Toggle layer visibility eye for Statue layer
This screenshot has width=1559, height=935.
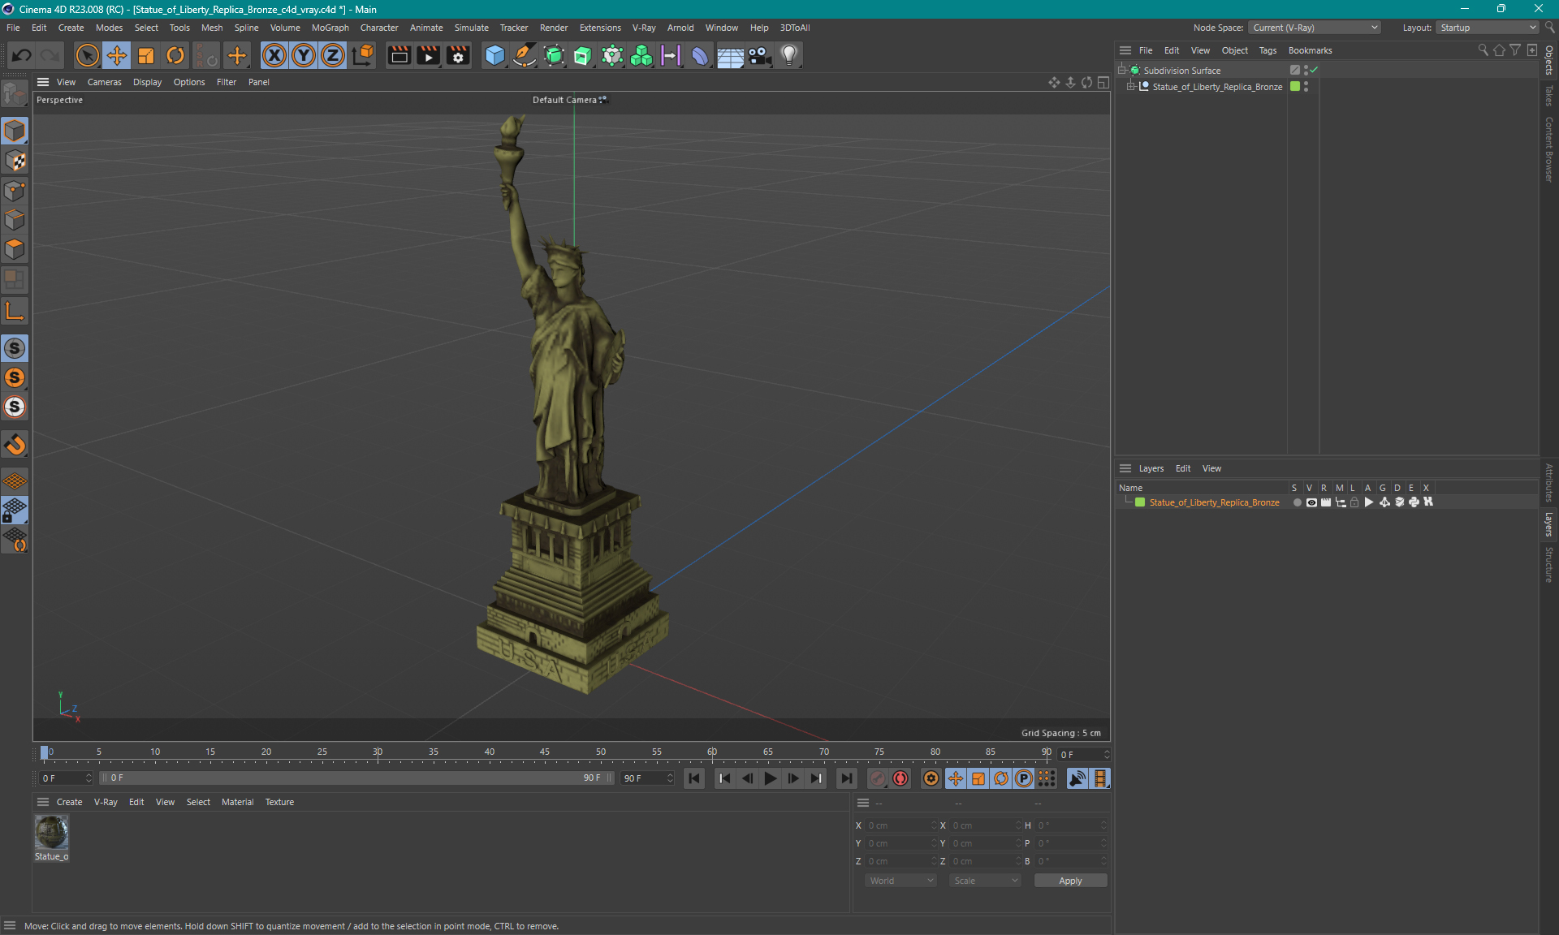click(1311, 502)
